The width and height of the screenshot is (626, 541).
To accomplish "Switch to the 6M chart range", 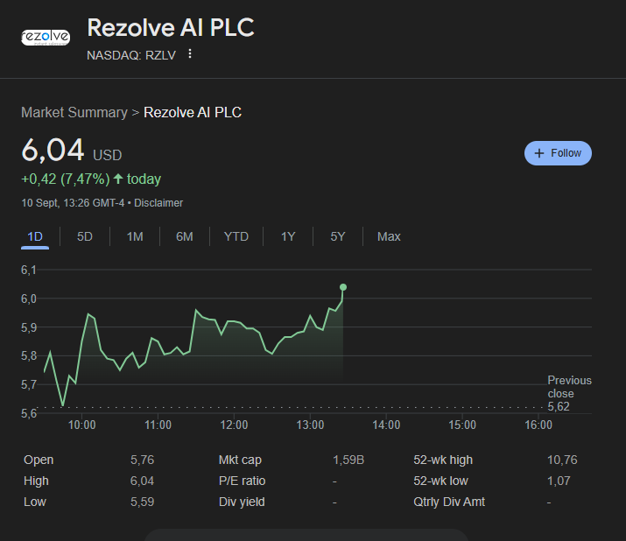I will click(185, 236).
